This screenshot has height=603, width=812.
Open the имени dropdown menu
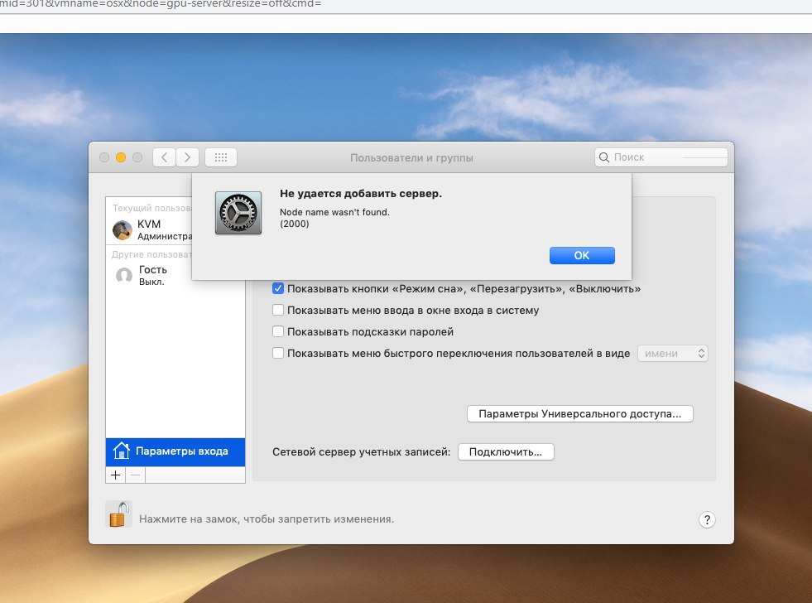tap(673, 354)
